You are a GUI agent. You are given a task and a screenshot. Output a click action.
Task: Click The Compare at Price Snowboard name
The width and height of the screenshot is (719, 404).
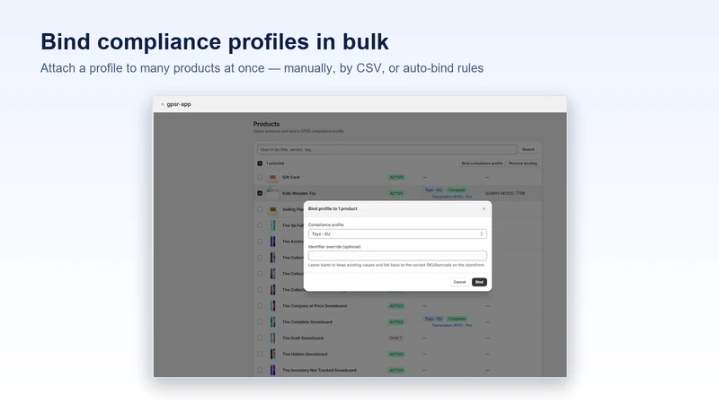pos(315,306)
